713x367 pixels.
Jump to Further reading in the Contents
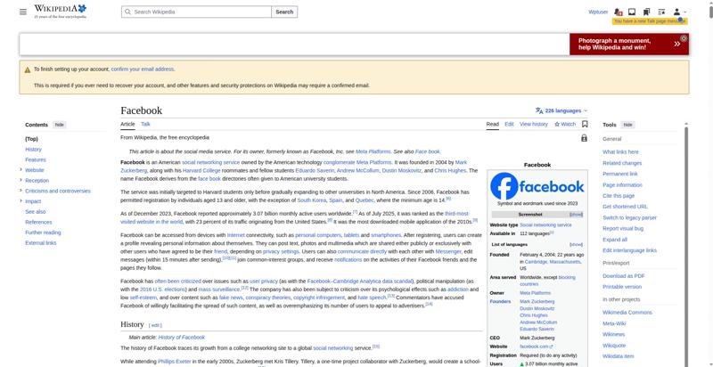point(43,232)
